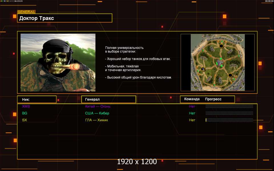Click the Doctor Thrax skull portrait

[x=58, y=62]
